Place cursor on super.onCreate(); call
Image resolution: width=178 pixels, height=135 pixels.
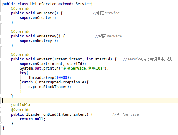coord(38,18)
